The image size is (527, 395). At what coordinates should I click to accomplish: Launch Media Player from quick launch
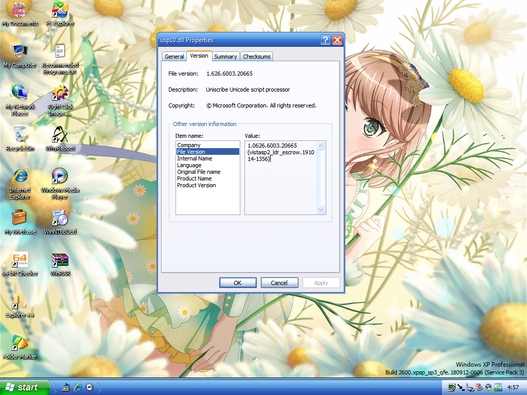click(90, 387)
